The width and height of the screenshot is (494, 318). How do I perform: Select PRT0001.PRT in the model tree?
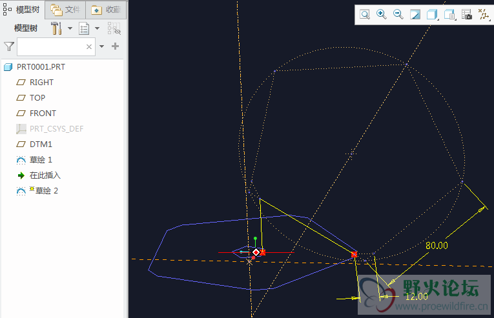pos(41,66)
